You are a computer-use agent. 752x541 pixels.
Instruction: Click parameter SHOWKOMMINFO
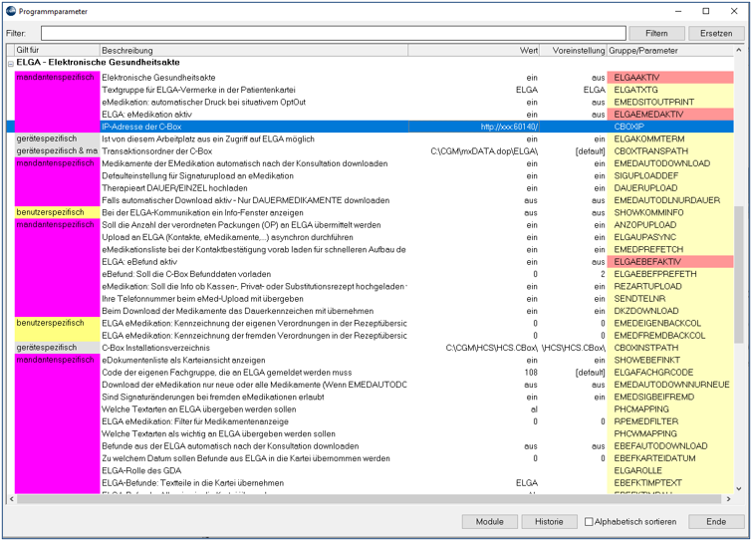pos(648,212)
